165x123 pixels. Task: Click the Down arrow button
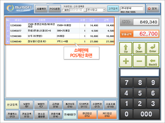(x=139, y=48)
